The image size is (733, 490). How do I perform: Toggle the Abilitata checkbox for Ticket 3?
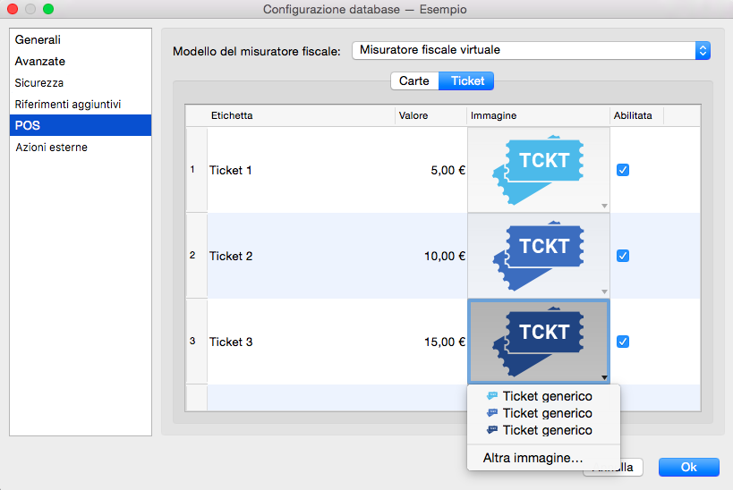coord(623,342)
